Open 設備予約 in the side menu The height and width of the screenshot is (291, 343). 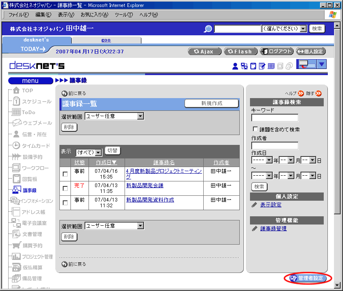pyautogui.click(x=27, y=157)
